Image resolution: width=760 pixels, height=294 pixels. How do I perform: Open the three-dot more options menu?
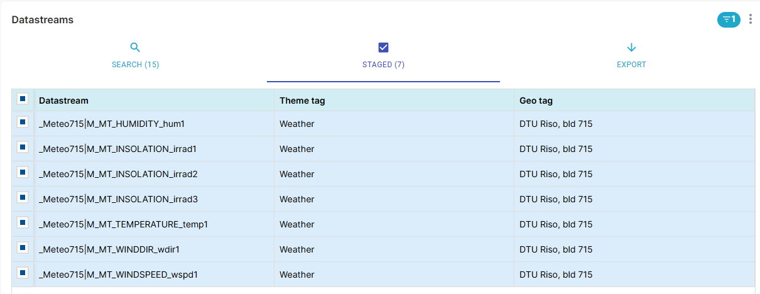pyautogui.click(x=751, y=19)
